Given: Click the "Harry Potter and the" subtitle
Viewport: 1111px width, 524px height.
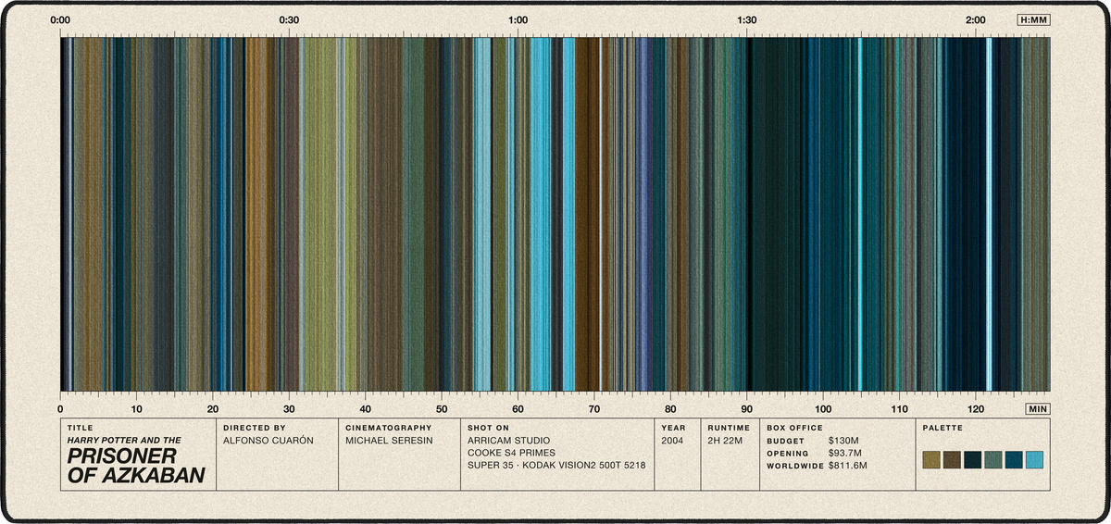Looking at the screenshot, I should [125, 441].
